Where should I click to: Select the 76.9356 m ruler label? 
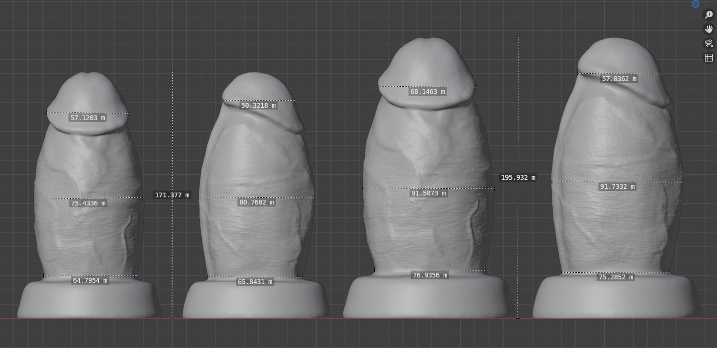430,275
